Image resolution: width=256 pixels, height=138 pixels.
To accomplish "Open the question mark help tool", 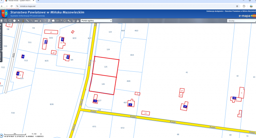I will (x=61, y=21).
